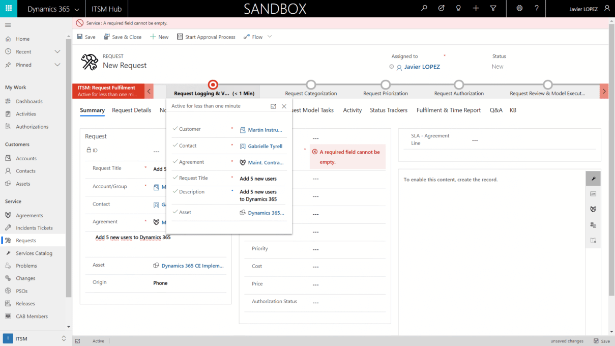Open Changes in sidebar
This screenshot has width=615, height=346.
[x=25, y=278]
